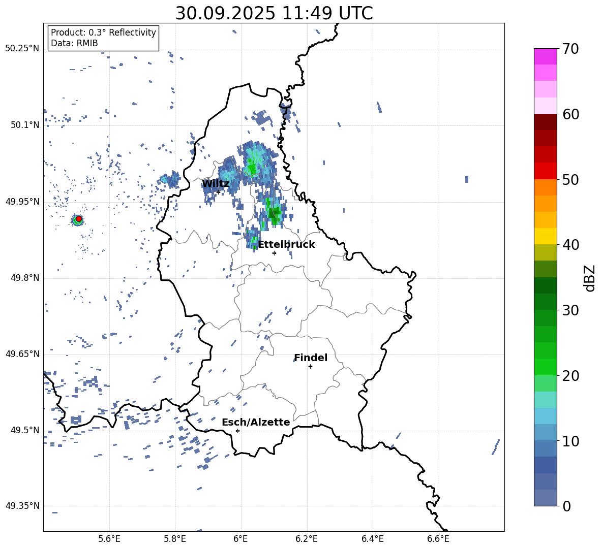Click the yellow colorbar band near 40

pos(545,236)
